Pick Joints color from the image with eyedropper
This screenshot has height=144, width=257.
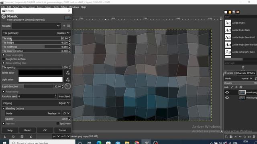tap(67, 72)
